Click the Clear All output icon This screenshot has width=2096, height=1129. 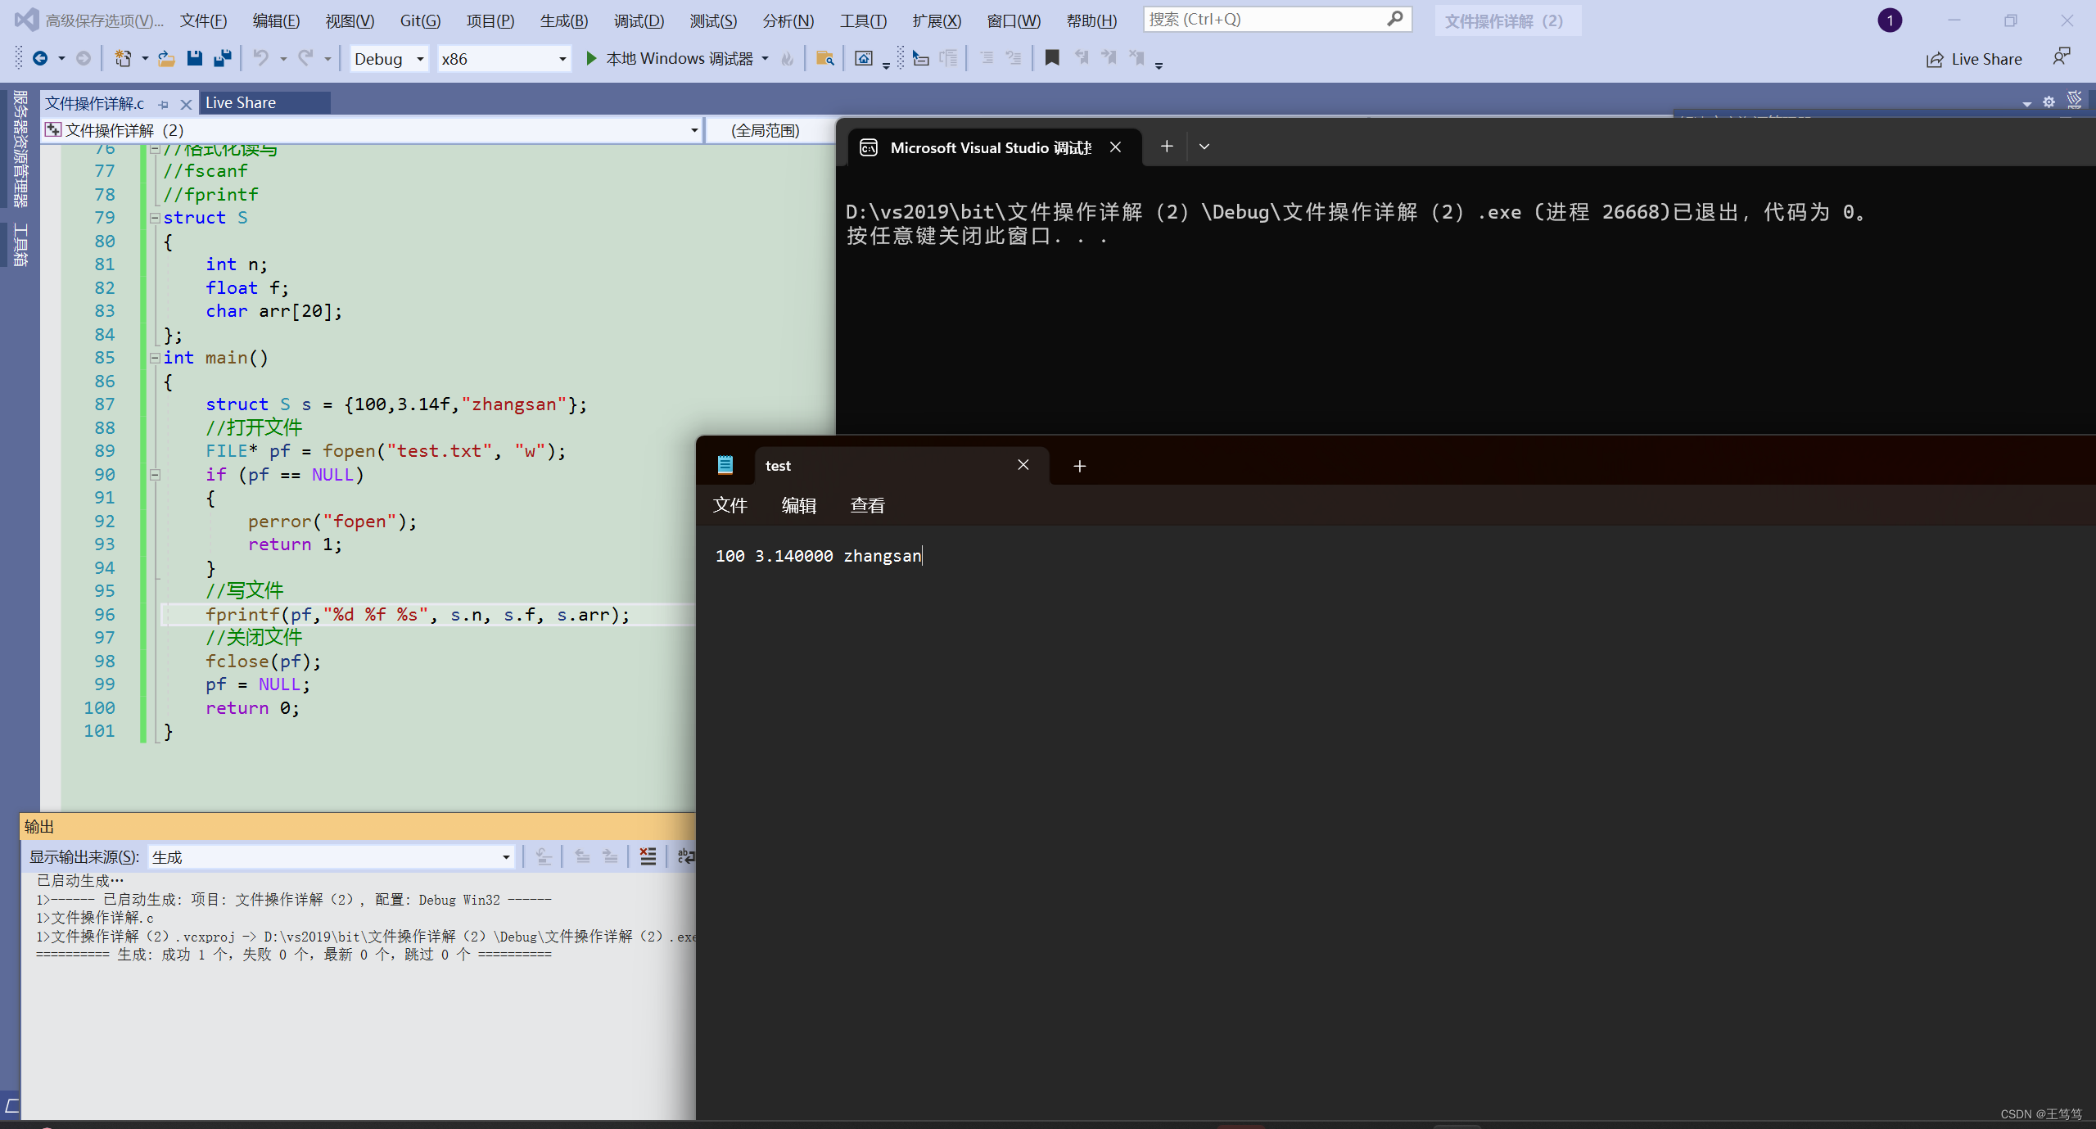648,856
